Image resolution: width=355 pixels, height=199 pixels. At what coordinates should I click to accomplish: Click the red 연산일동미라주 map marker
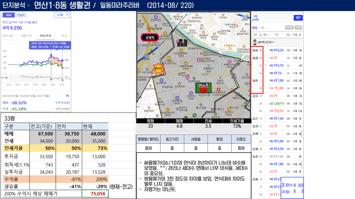click(218, 90)
